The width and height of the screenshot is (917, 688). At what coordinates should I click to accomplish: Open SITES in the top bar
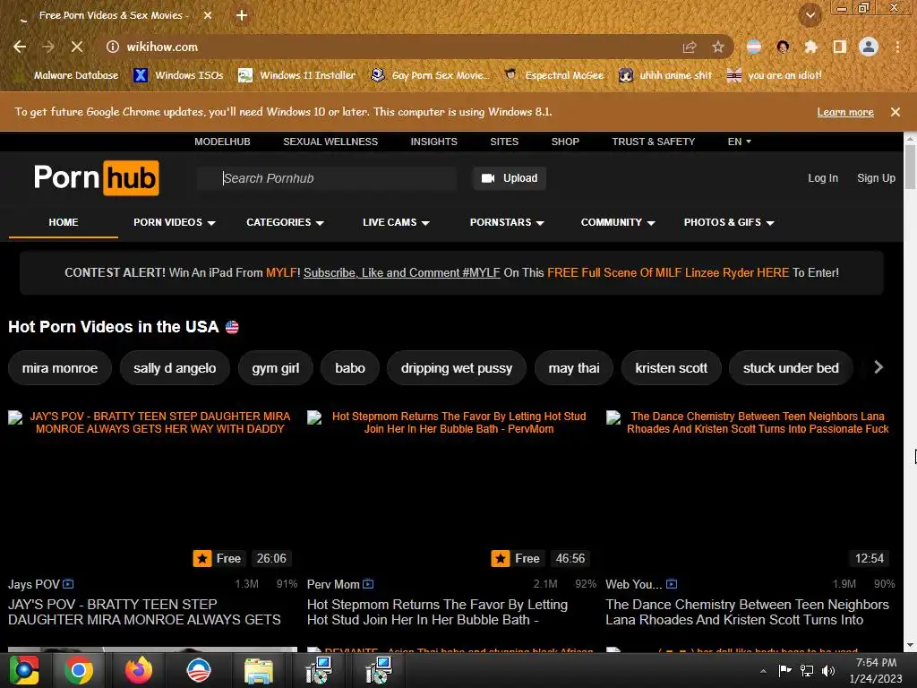coord(504,142)
